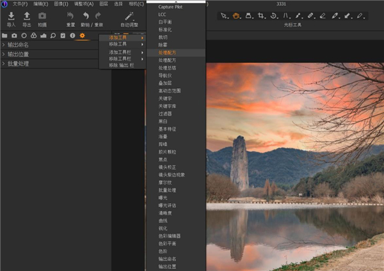Choose 白平衡 from the tool list
Screen dimensions: 384x271
point(166,22)
